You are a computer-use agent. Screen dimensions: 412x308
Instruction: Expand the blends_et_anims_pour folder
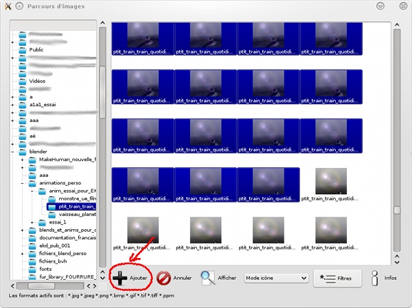(x=23, y=230)
